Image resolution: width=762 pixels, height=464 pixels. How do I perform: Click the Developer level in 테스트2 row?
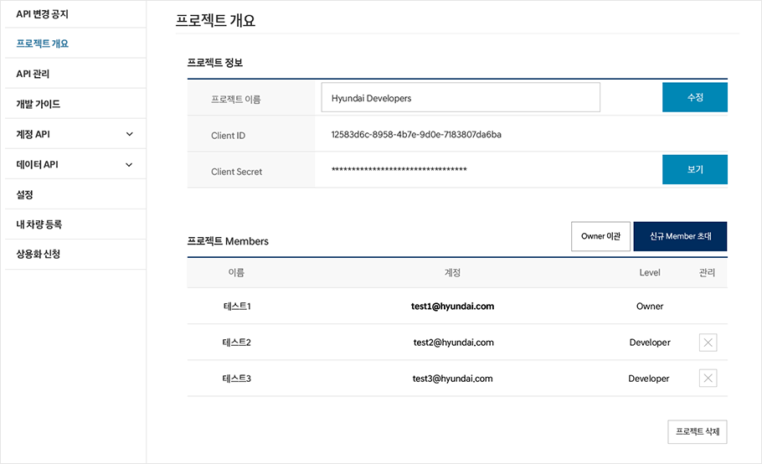coord(650,343)
